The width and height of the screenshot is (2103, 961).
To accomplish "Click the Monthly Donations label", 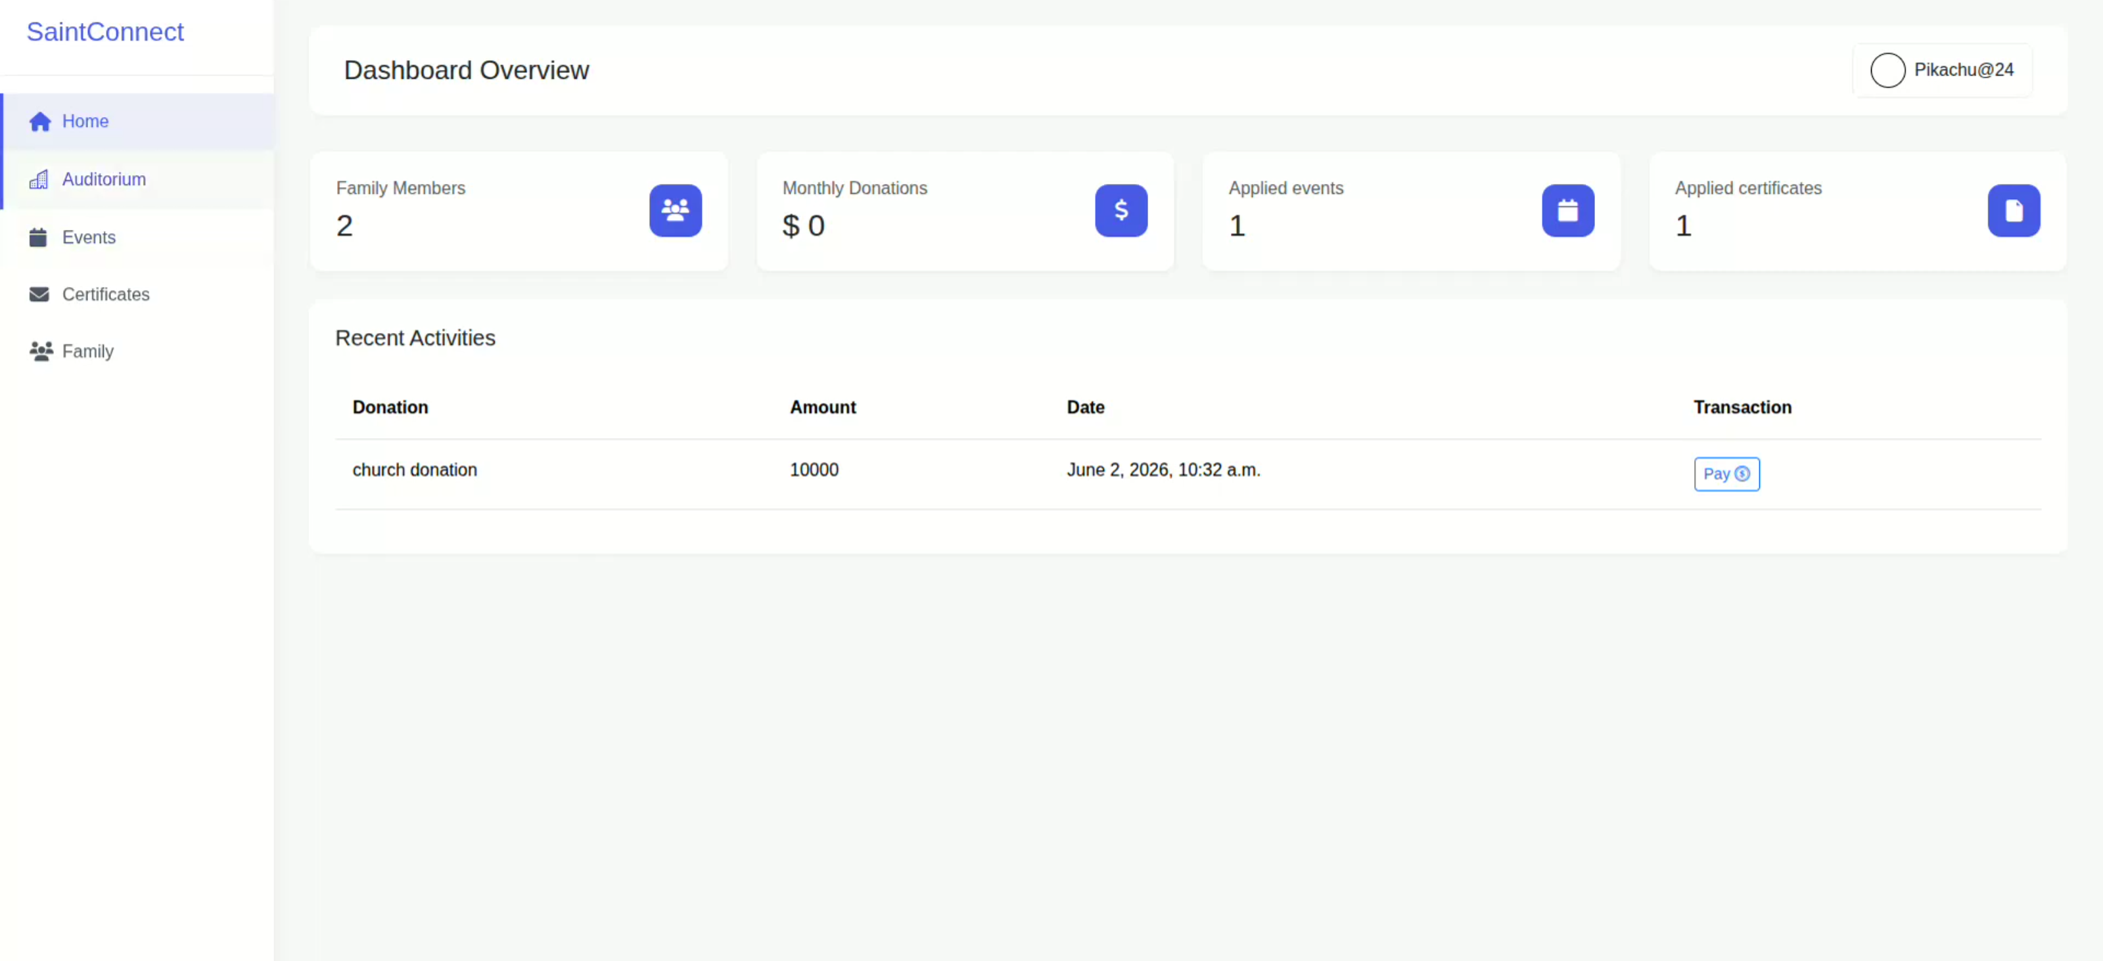I will (x=855, y=189).
